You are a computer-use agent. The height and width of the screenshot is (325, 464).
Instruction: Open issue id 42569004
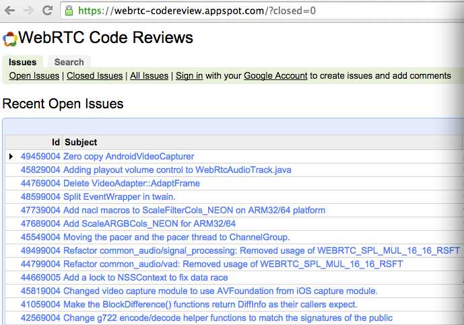[x=40, y=318]
